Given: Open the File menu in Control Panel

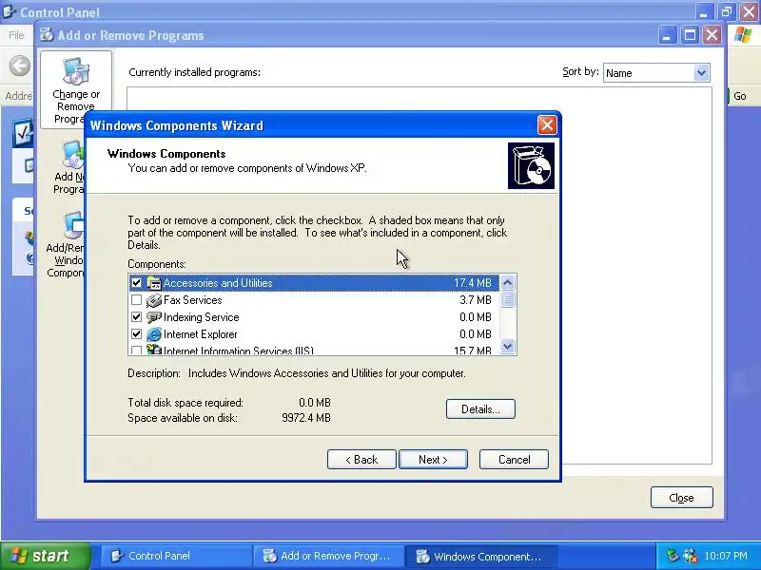Looking at the screenshot, I should (16, 35).
